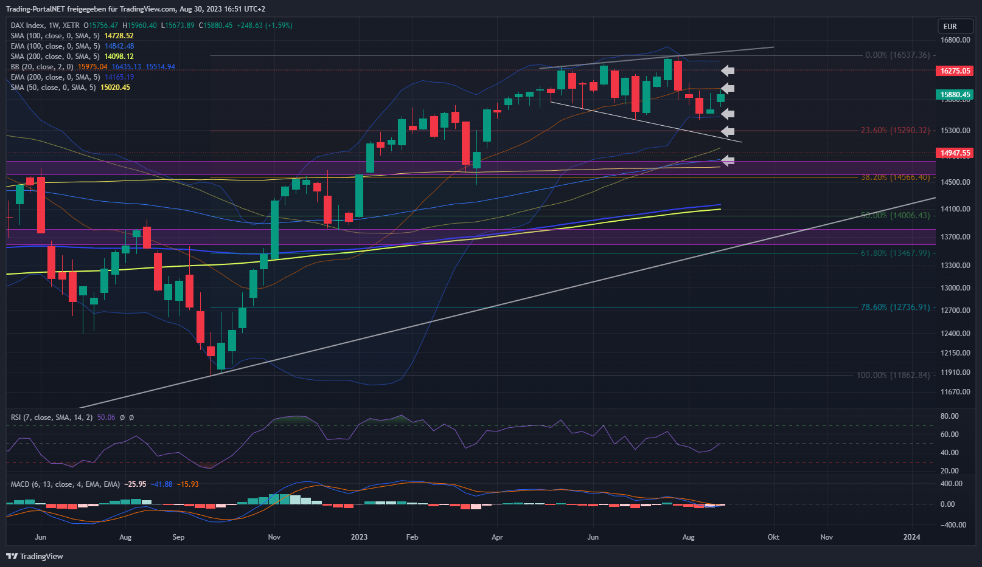Select the SMA (50, close, 0, SMA, 5) legend
This screenshot has width=982, height=567.
click(x=53, y=88)
